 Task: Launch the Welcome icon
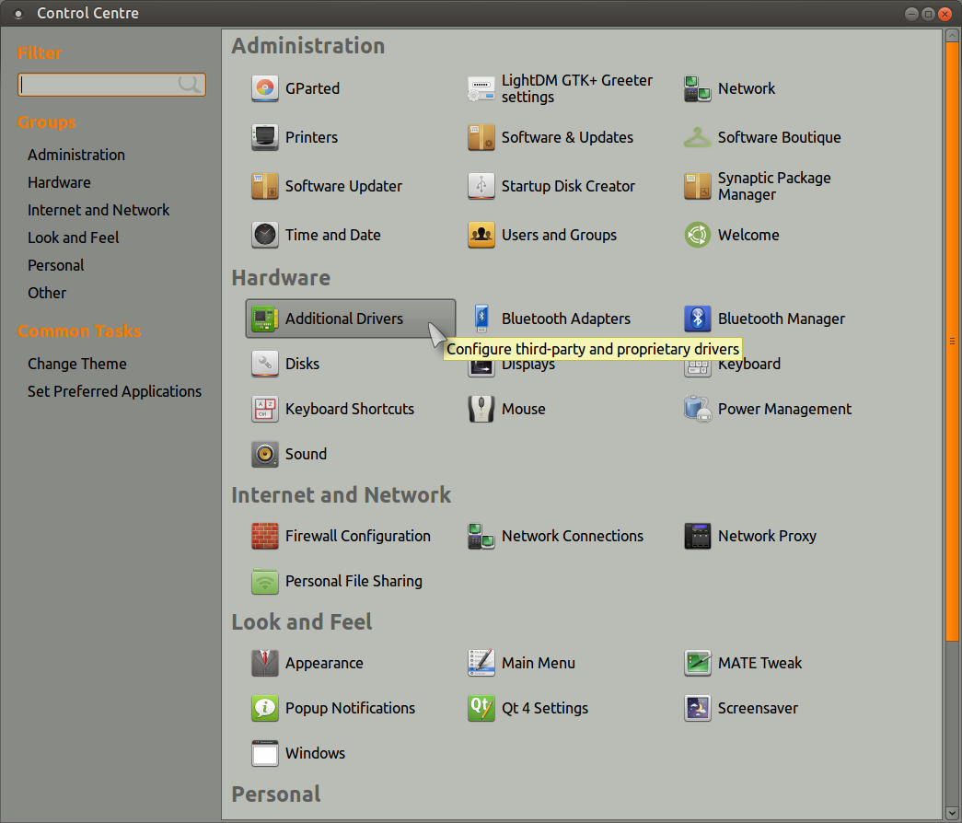(698, 235)
